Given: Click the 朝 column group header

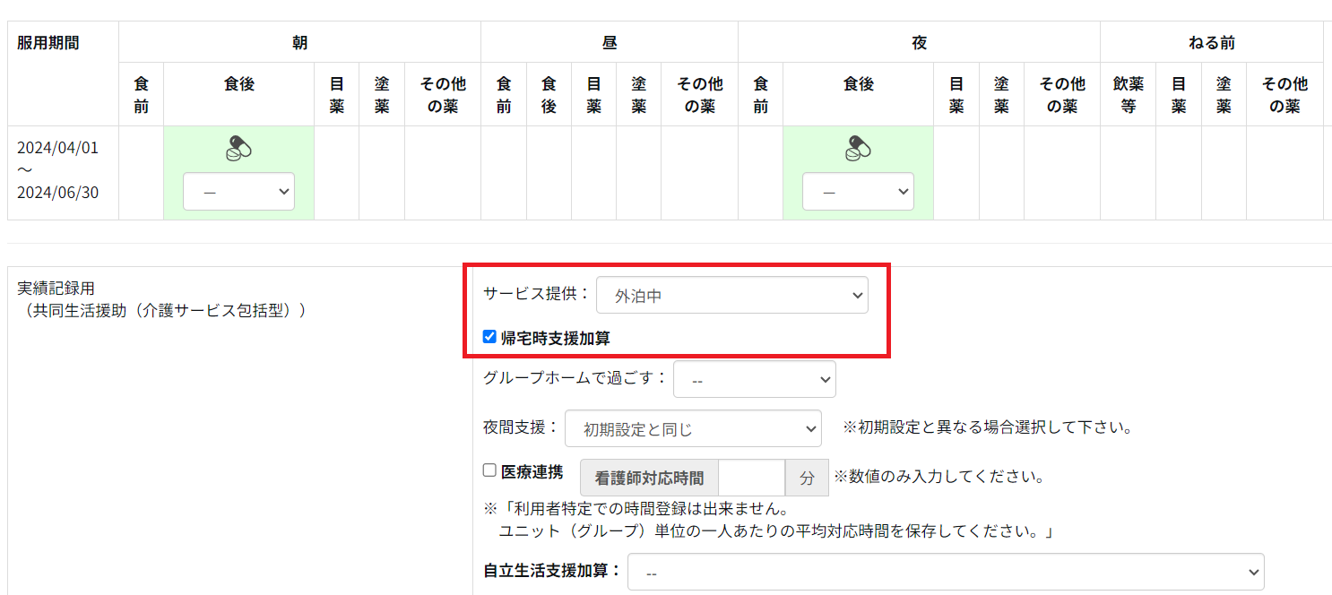Looking at the screenshot, I should pyautogui.click(x=299, y=43).
